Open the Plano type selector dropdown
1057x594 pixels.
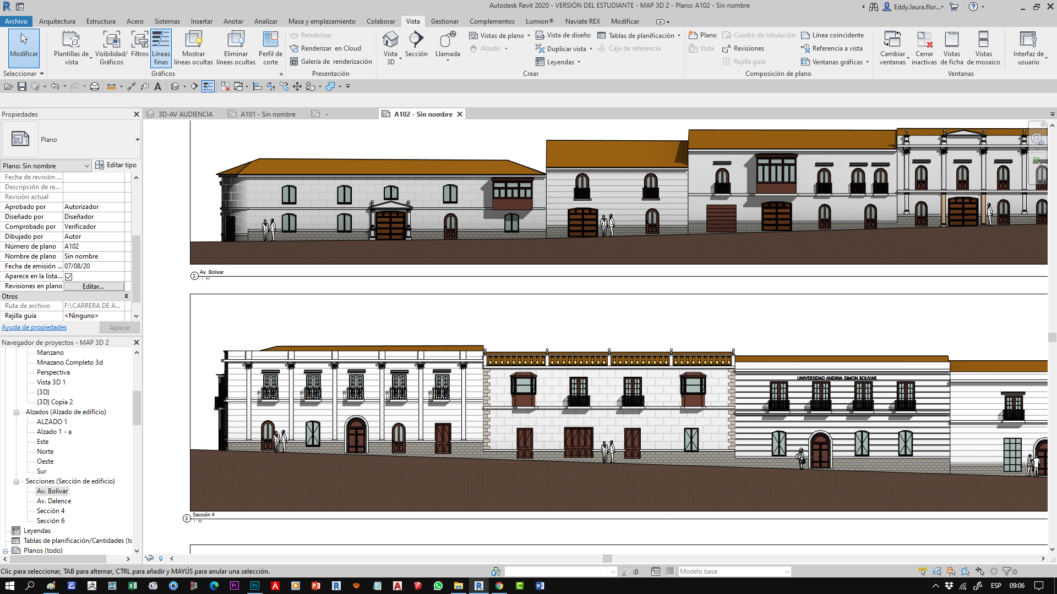(x=137, y=140)
